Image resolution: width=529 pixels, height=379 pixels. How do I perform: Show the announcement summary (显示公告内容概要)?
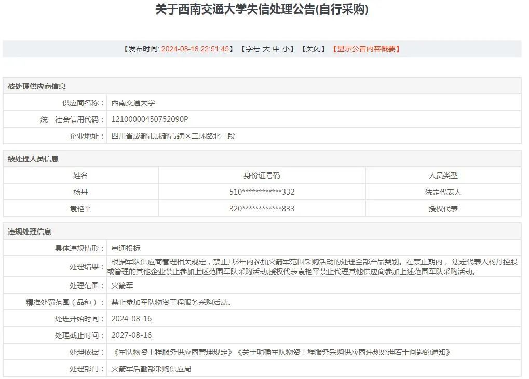click(x=368, y=49)
